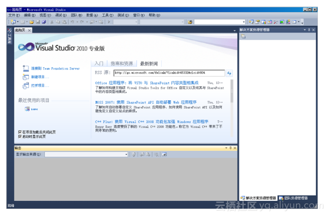Open the solution platforms combo box

[x=162, y=22]
